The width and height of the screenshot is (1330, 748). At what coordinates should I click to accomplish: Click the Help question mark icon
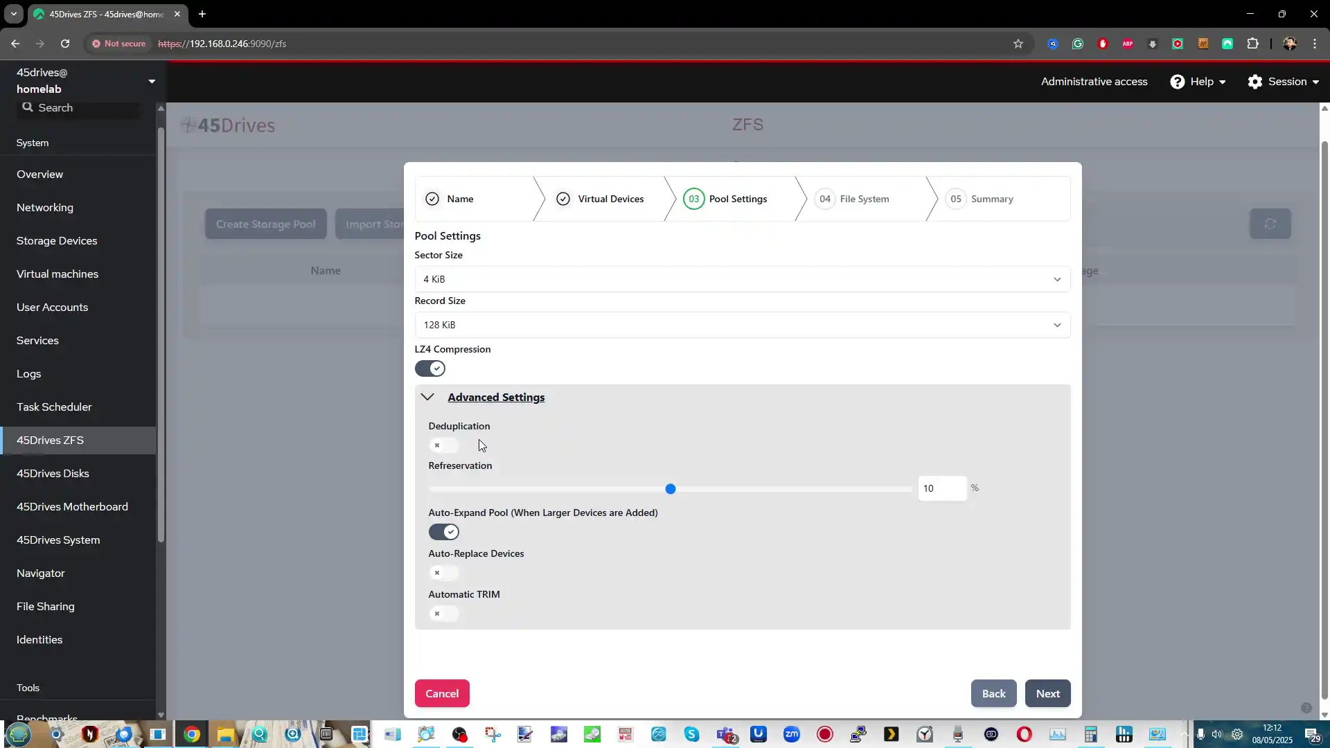(x=1177, y=82)
